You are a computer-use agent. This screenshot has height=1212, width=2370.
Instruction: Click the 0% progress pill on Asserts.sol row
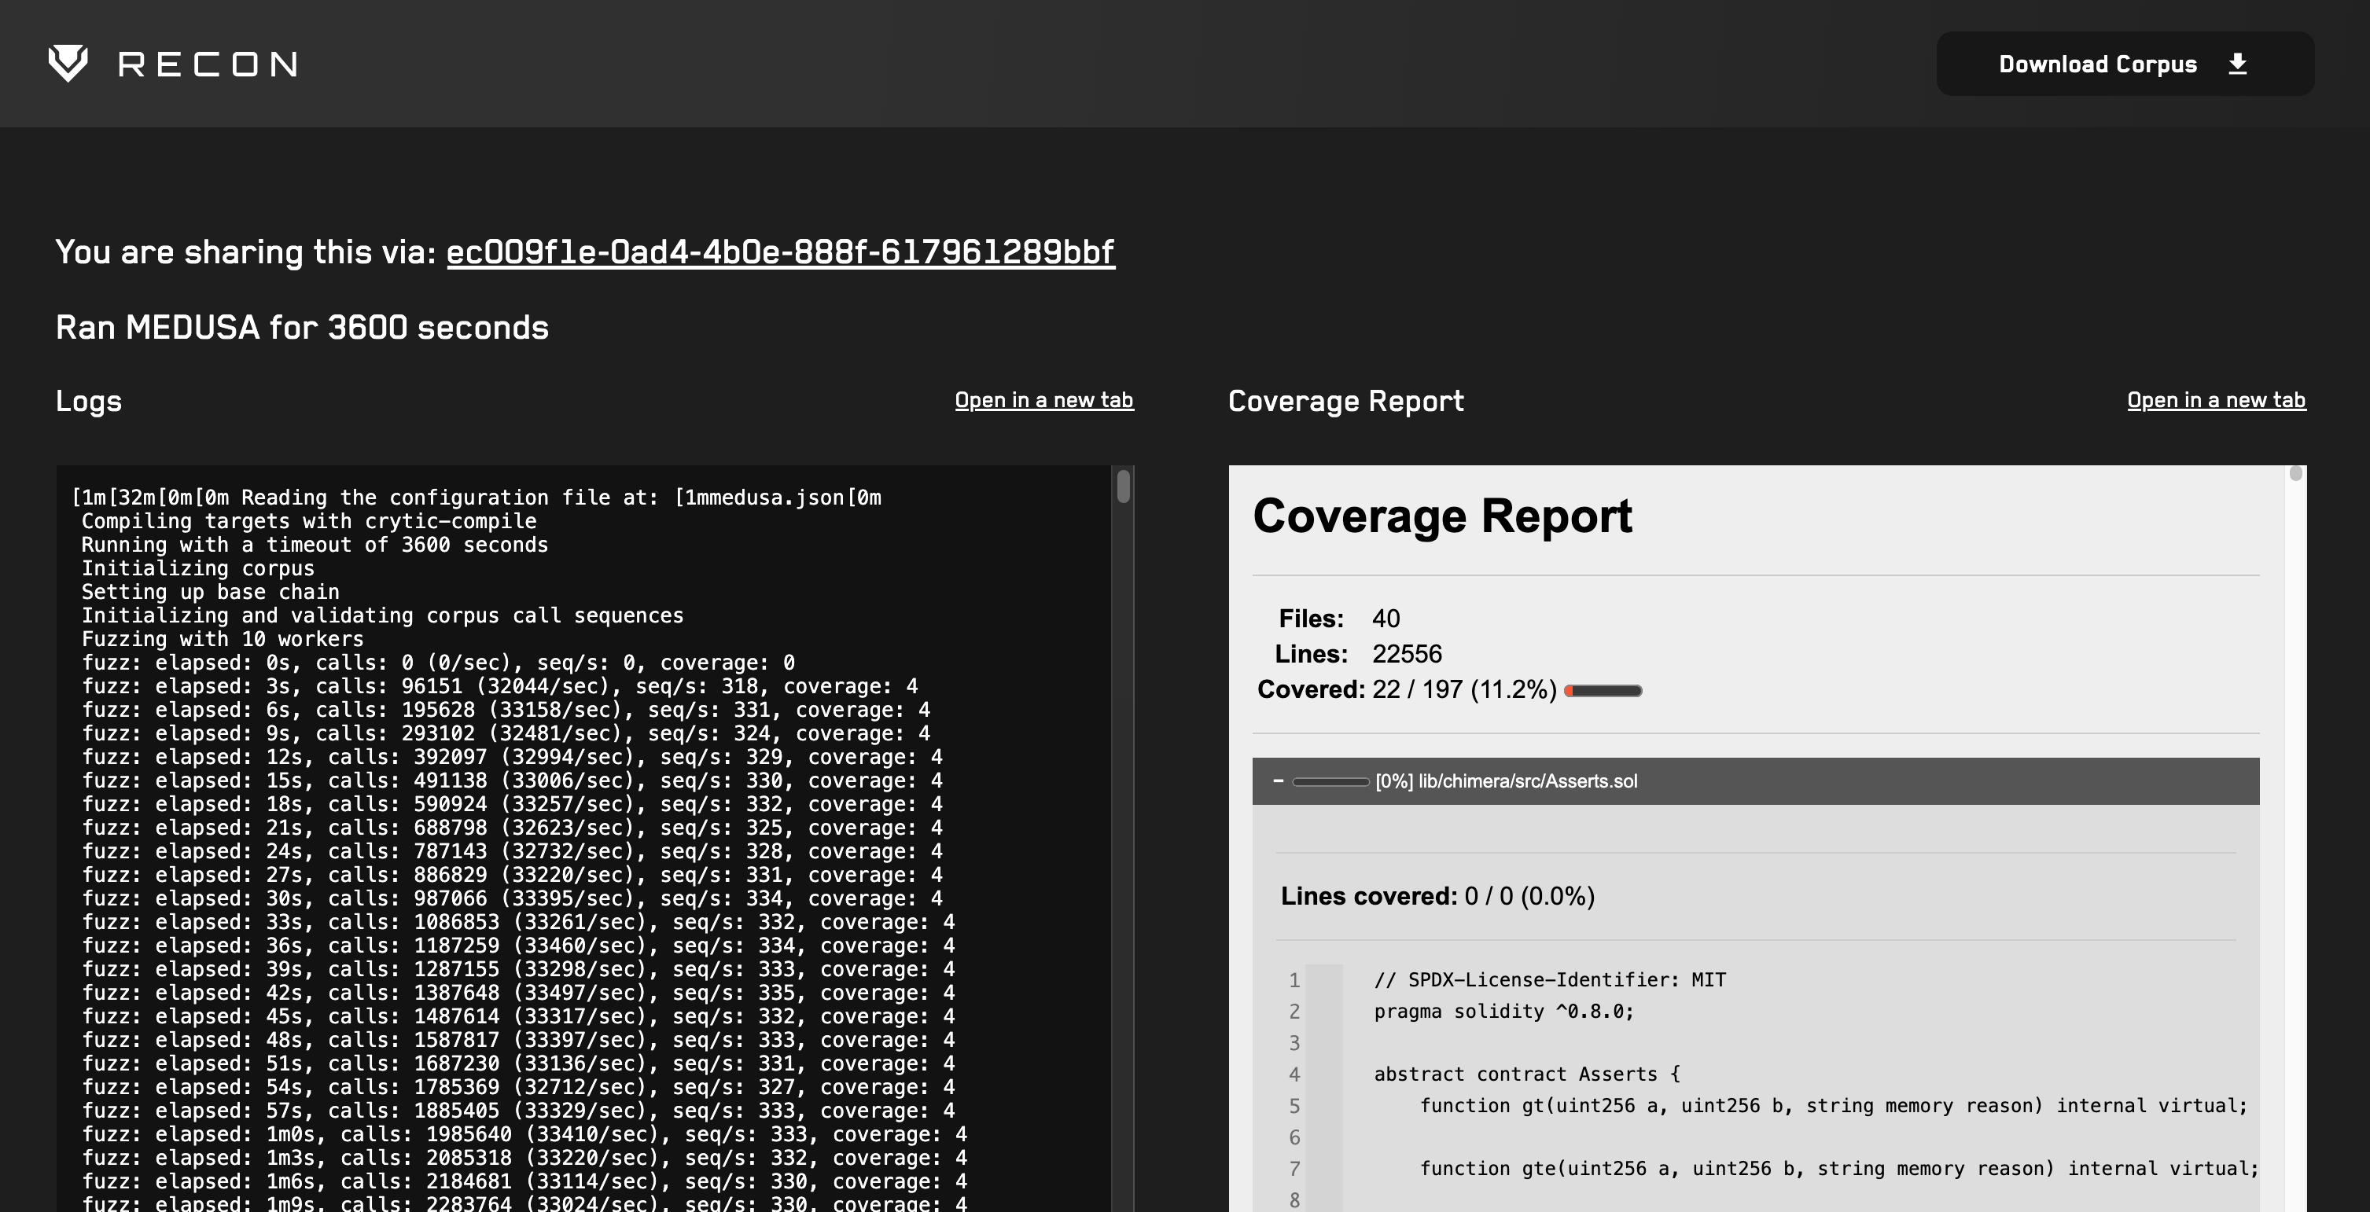coord(1331,781)
